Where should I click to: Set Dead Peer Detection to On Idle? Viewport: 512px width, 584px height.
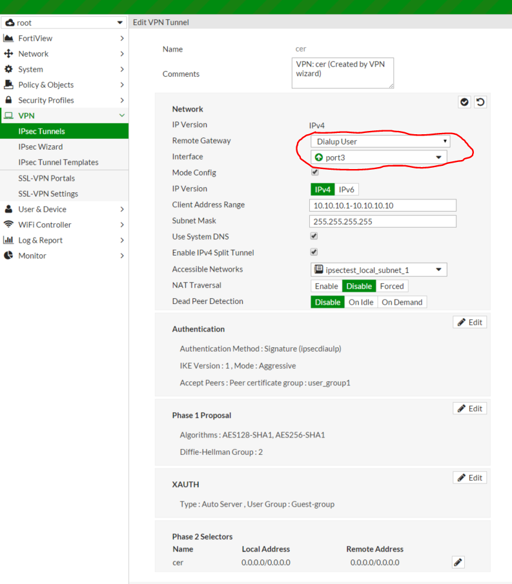(x=361, y=302)
